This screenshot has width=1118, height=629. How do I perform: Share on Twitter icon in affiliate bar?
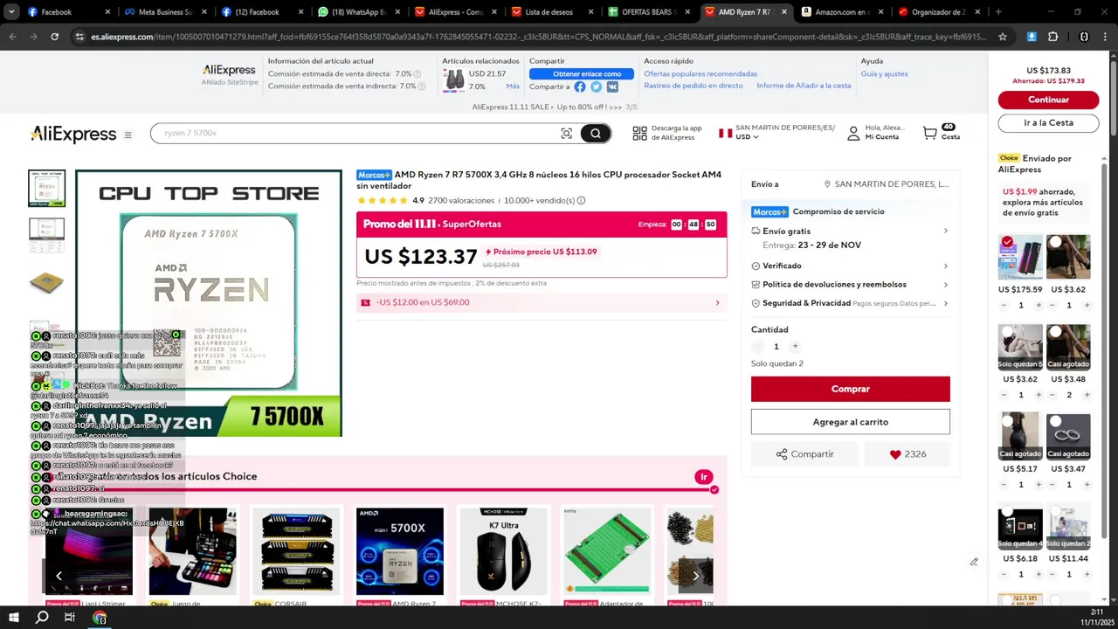[x=596, y=86]
